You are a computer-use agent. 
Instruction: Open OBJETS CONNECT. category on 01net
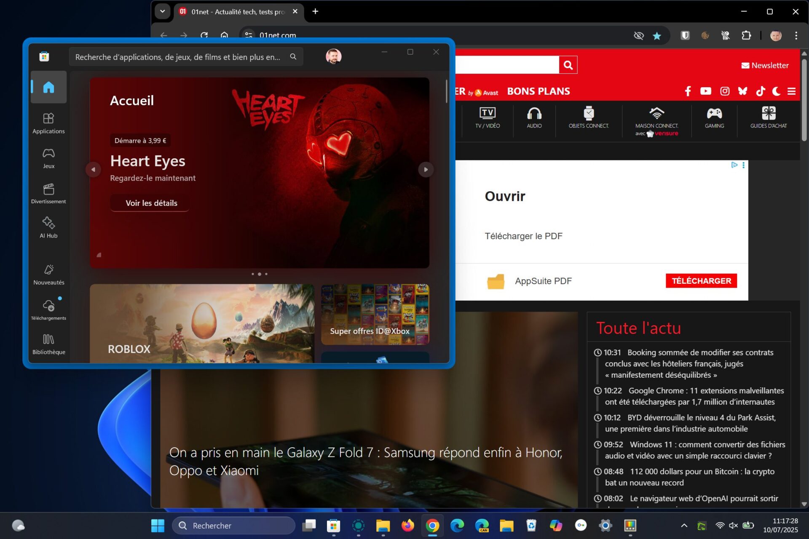[x=589, y=118]
